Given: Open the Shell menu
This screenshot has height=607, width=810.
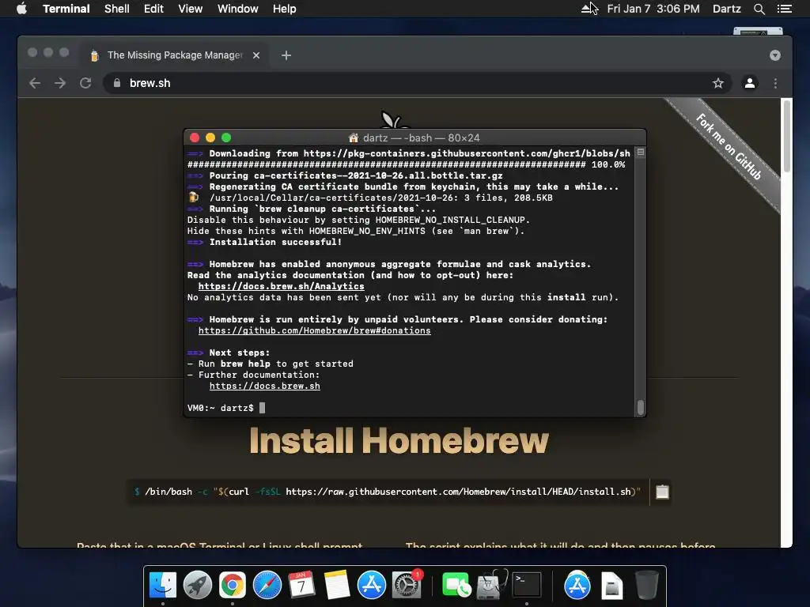Looking at the screenshot, I should [x=117, y=9].
